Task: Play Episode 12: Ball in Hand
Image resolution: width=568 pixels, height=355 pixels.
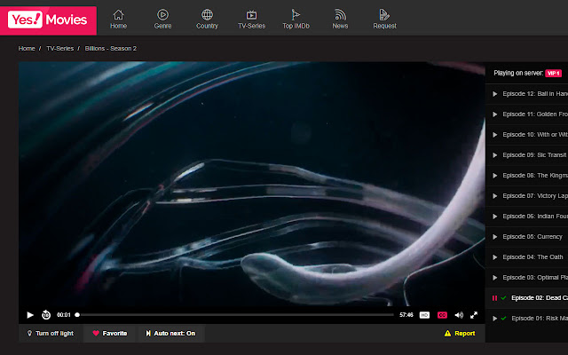Action: point(526,94)
